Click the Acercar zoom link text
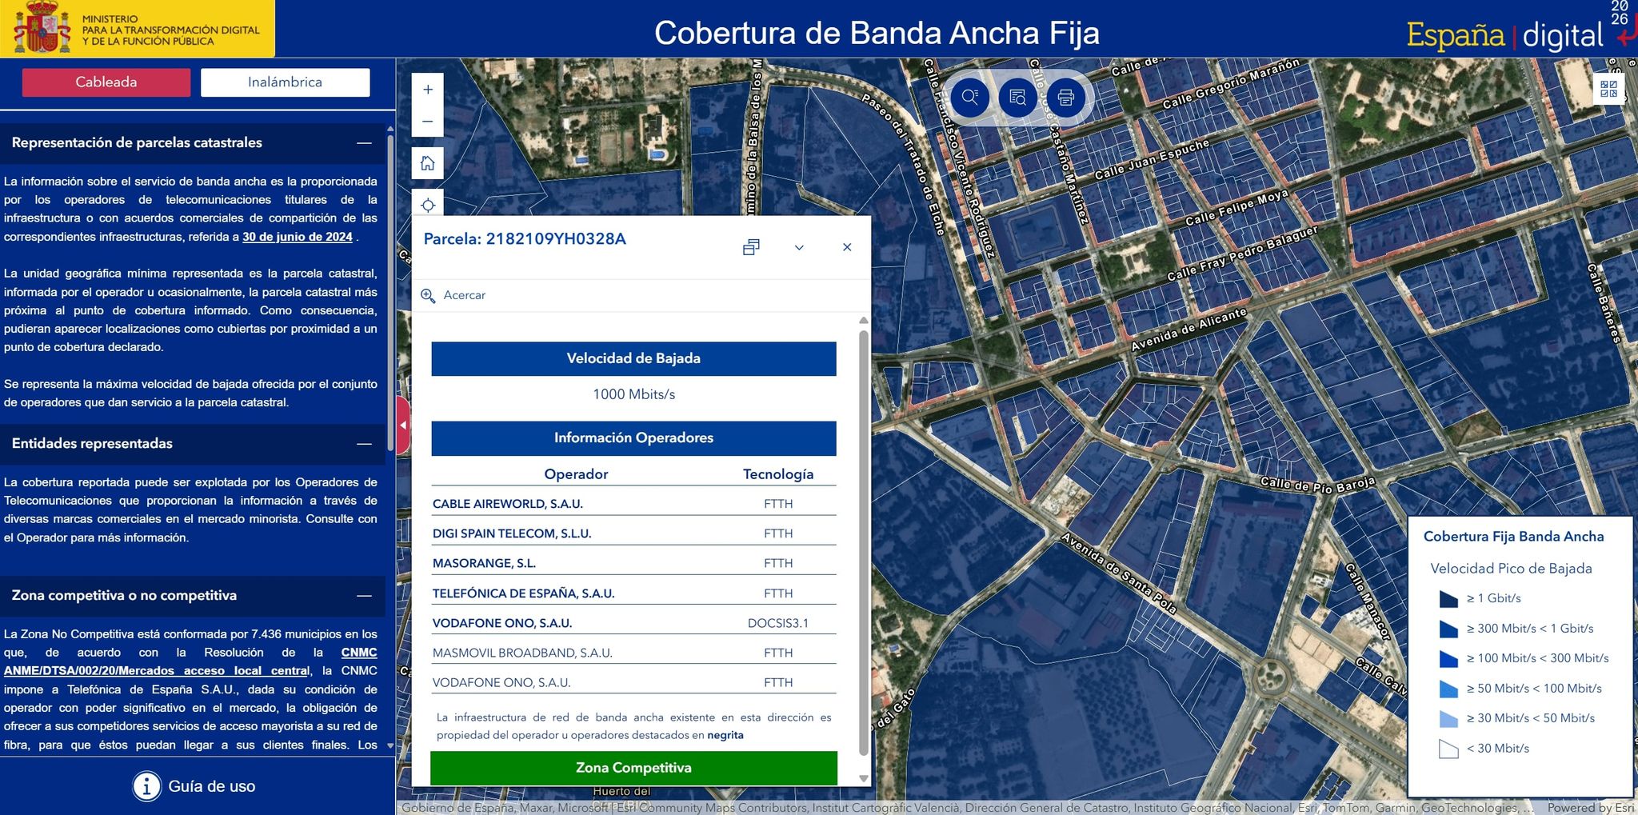This screenshot has height=815, width=1638. (x=465, y=295)
